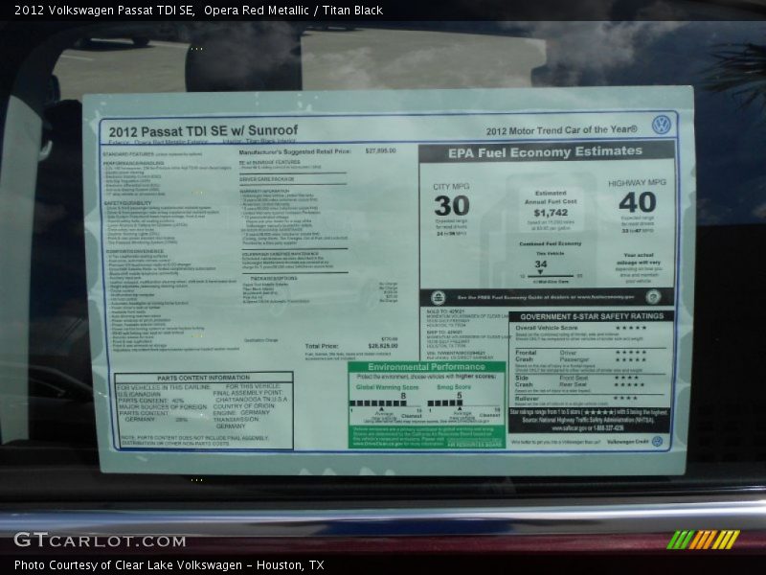Screen dimensions: 766x575
Task: Click the photo caption '2012 Volkswagen Passat TDI SE'
Action: click(x=104, y=10)
